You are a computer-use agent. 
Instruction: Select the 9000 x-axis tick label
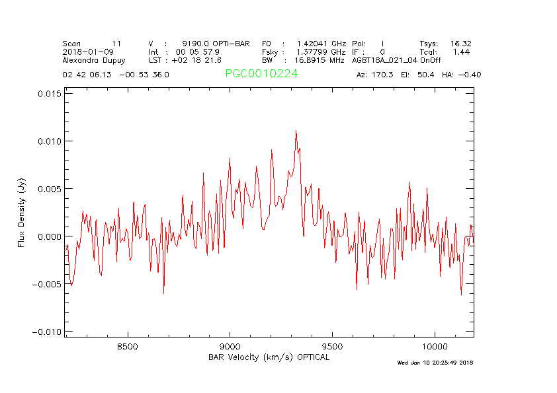click(x=230, y=346)
